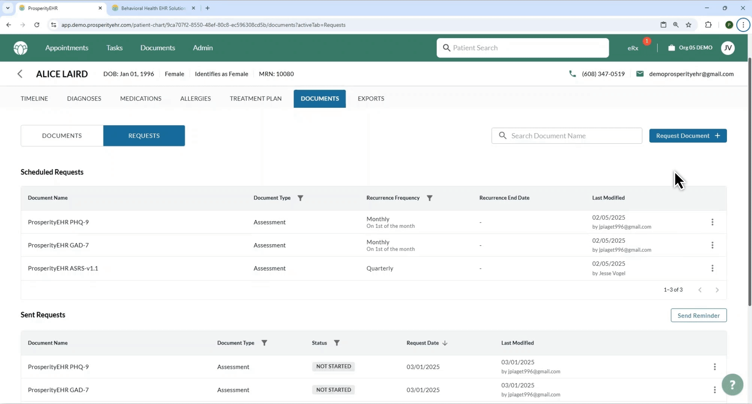
Task: Click the phone icon beside (608) 347-0519
Action: coord(573,74)
